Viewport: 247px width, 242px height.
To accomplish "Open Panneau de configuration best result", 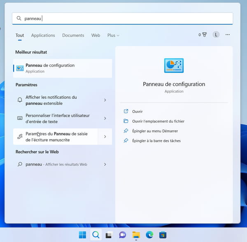I will coord(63,68).
